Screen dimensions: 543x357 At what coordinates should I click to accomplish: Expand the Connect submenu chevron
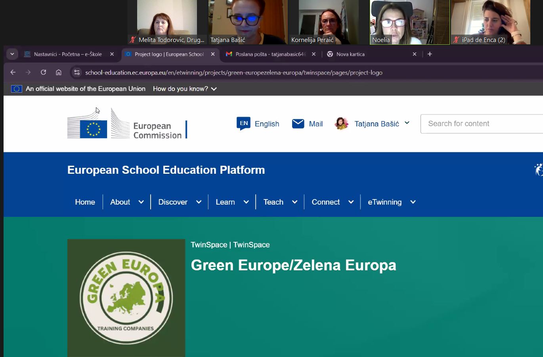coord(351,202)
